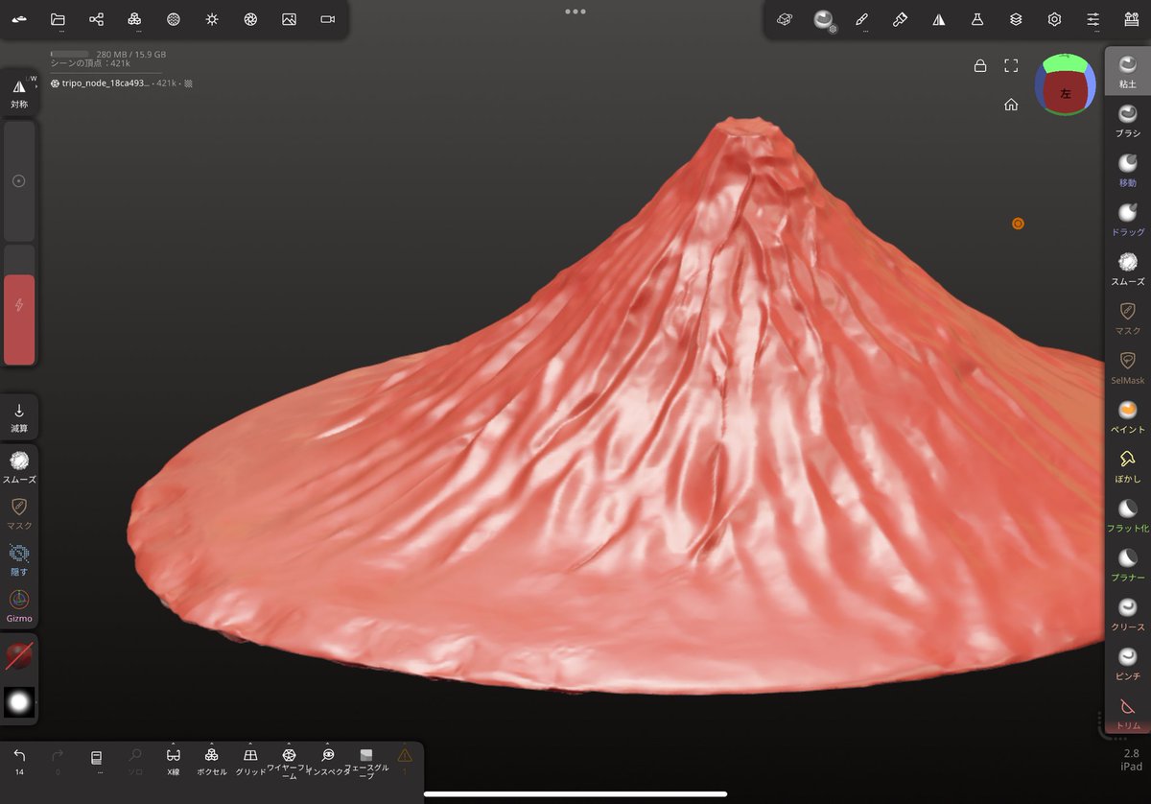Toggle 減算 (subtract) mode
Screen dimensions: 1151x804
point(19,417)
